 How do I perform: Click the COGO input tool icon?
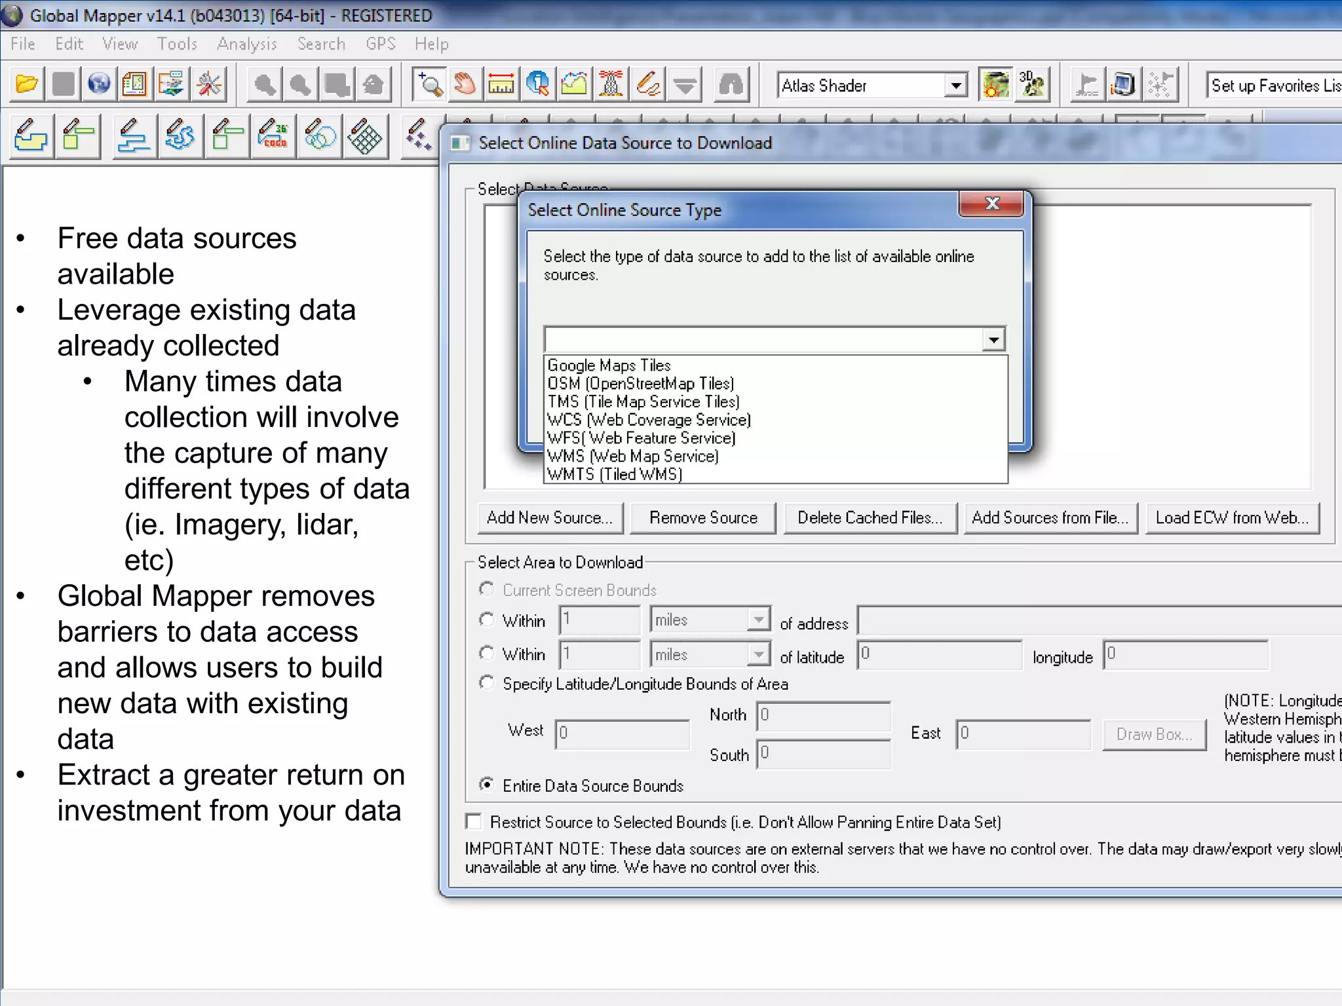(273, 136)
